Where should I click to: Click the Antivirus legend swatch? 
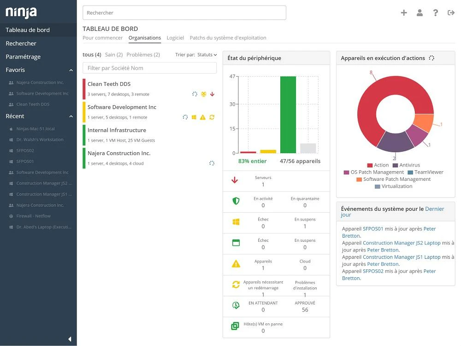(396, 165)
